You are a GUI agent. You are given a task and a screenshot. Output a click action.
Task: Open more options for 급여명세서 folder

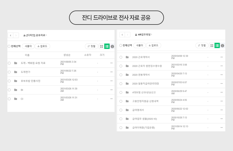tap(222, 110)
